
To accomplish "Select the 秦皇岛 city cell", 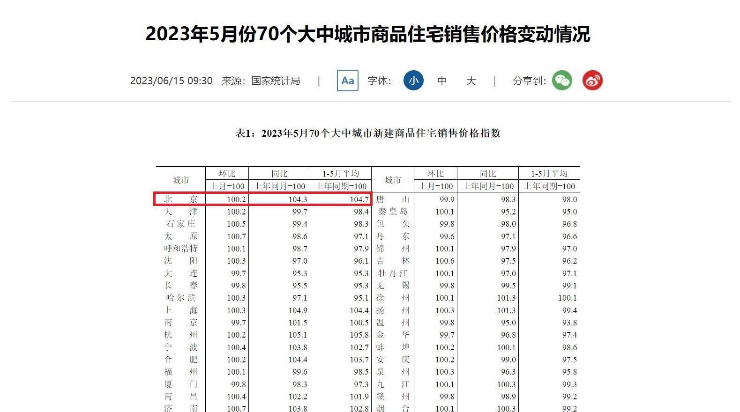I will click(x=393, y=212).
